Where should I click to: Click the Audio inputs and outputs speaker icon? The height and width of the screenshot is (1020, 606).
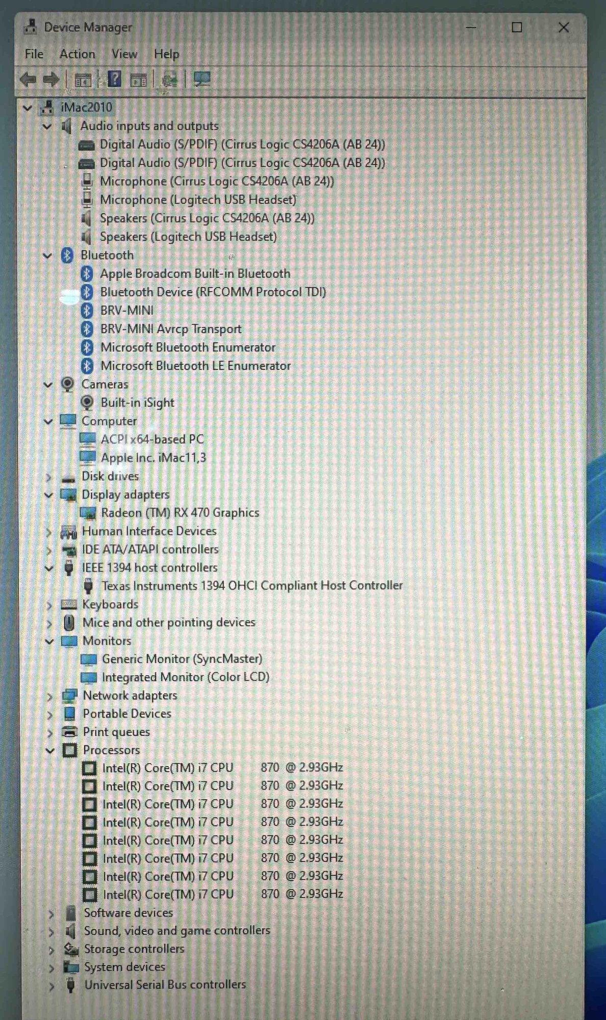[66, 126]
